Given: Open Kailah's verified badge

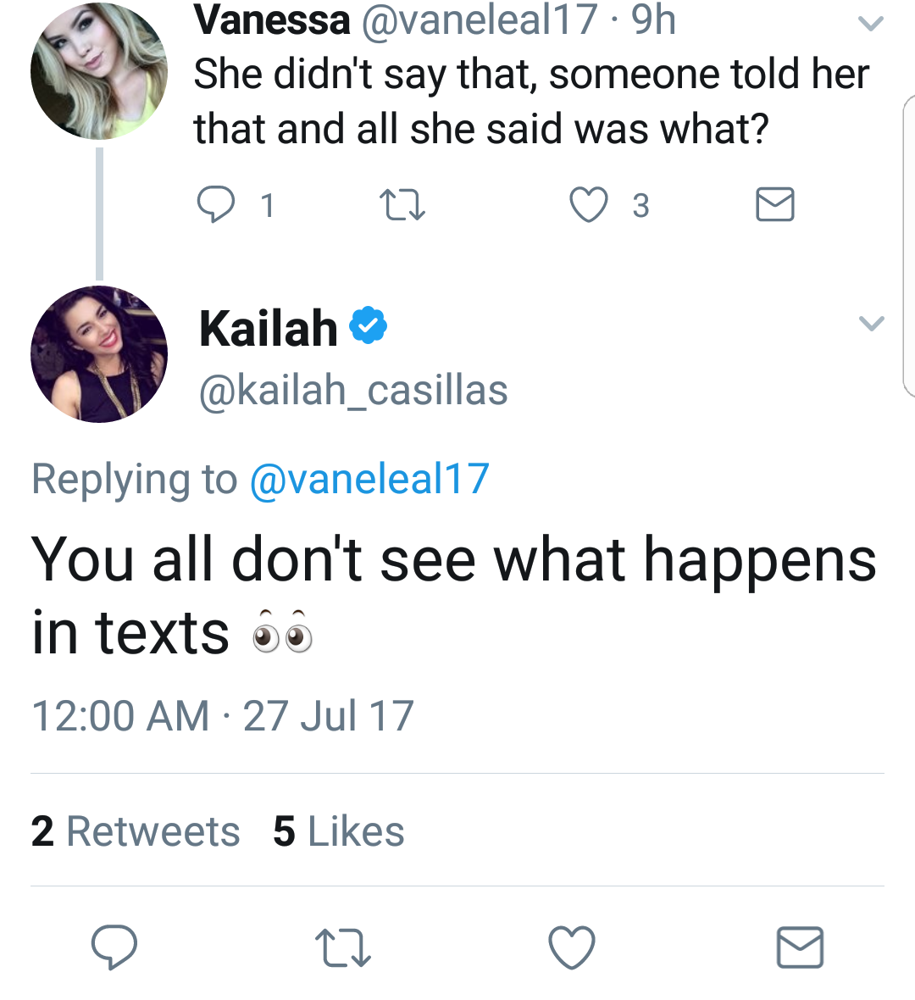Looking at the screenshot, I should 368,325.
